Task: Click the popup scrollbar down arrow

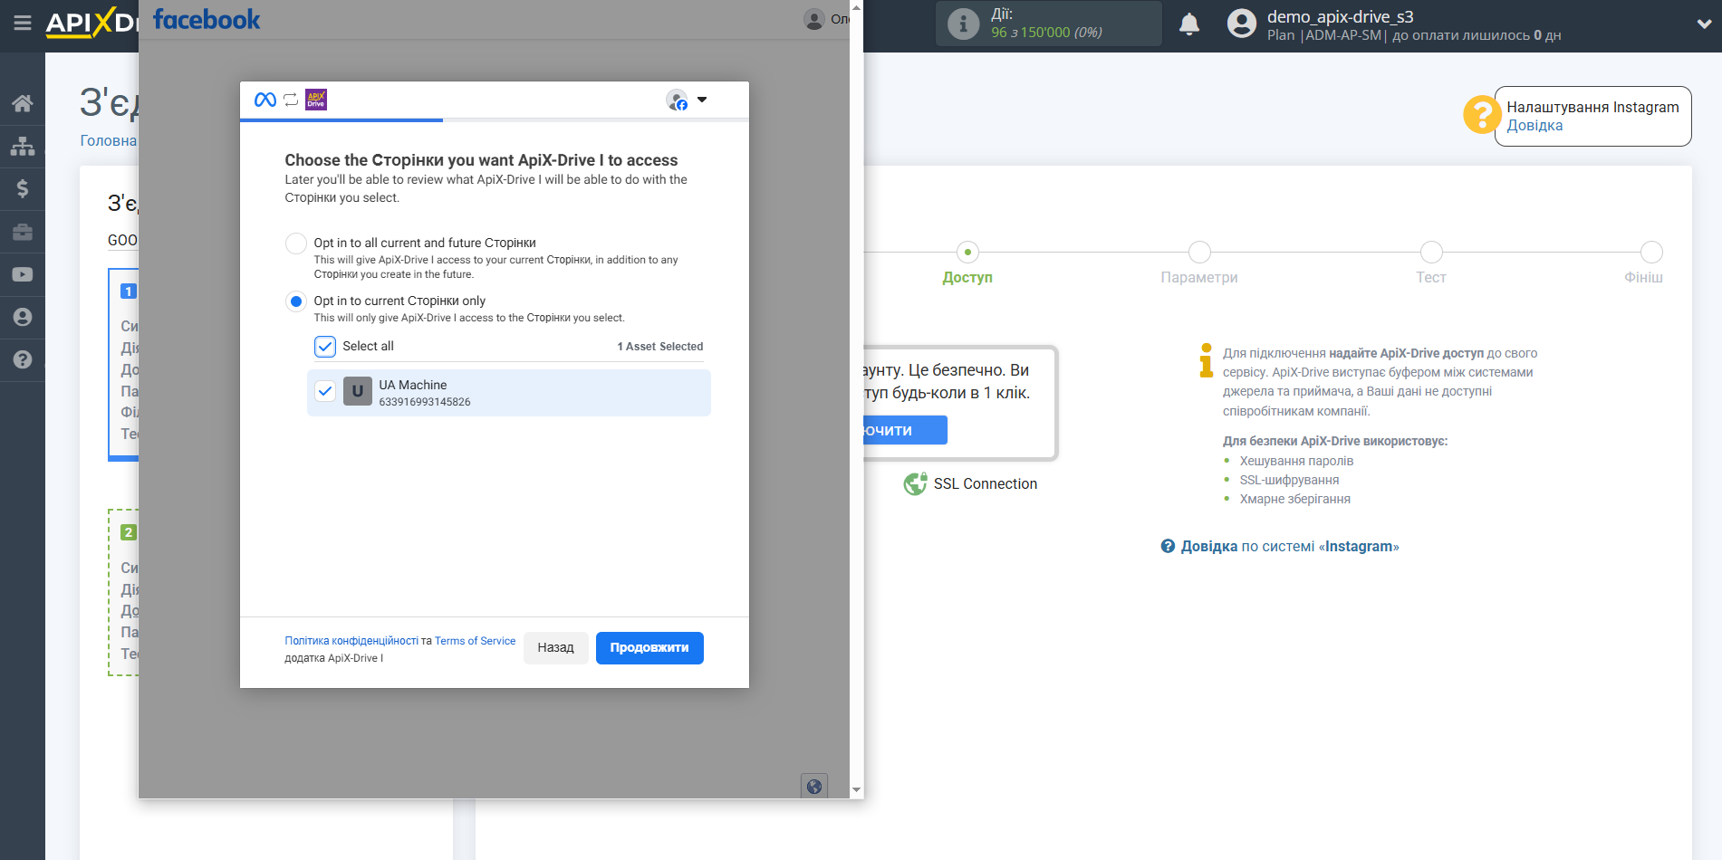Action: coord(857,790)
